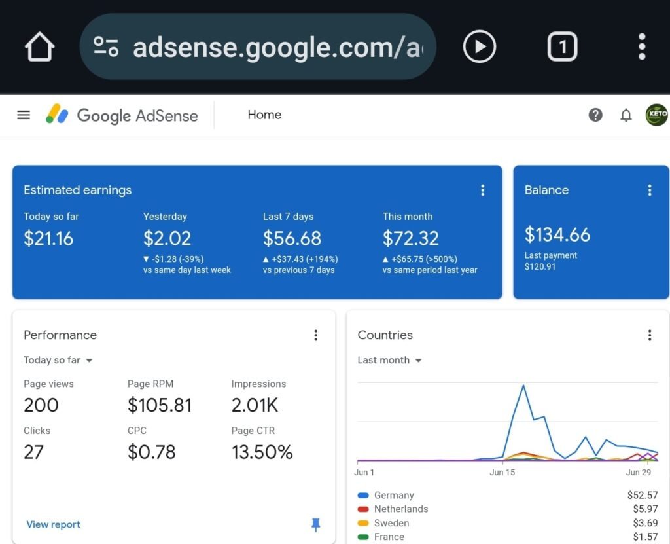Click Netherlands earnings $5.97
The image size is (670, 544).
[645, 509]
